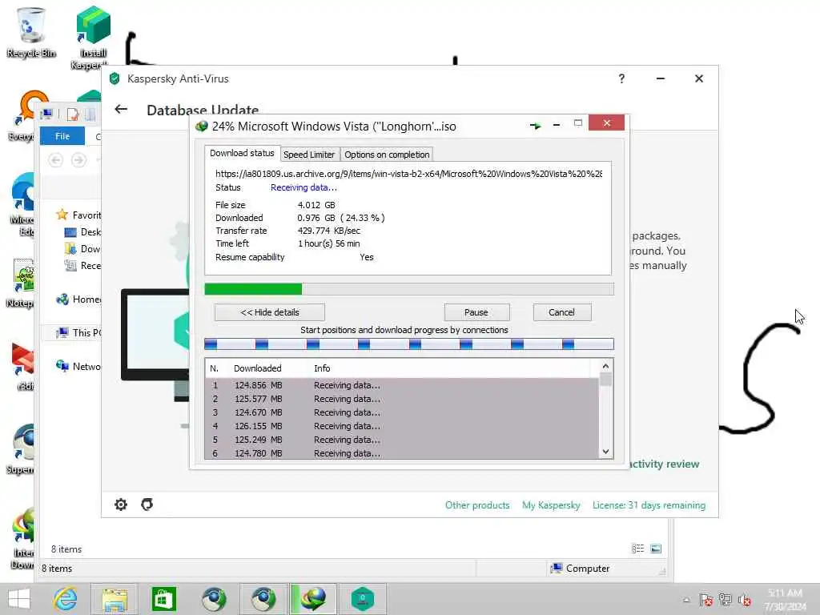Click the Downloaded column header
Viewport: 820px width, 615px height.
pyautogui.click(x=257, y=368)
